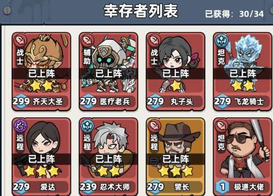Click the three stars on 警长
The image size is (273, 196).
click(175, 171)
